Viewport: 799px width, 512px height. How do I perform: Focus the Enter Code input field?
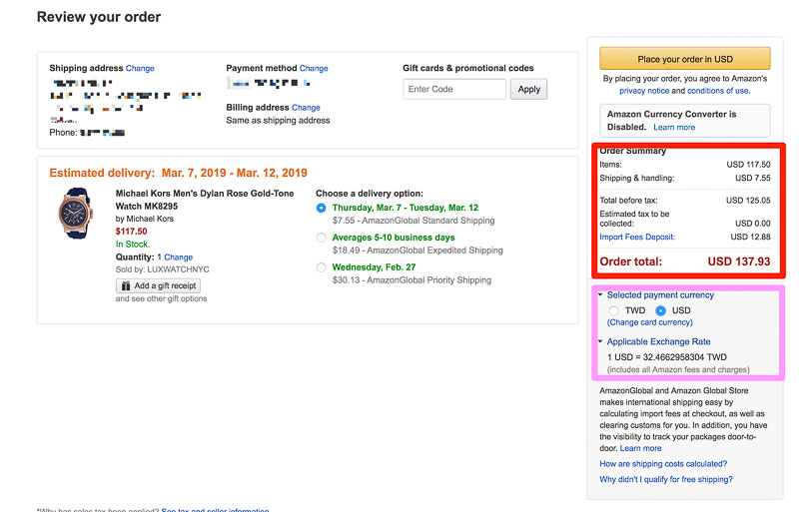pos(454,89)
